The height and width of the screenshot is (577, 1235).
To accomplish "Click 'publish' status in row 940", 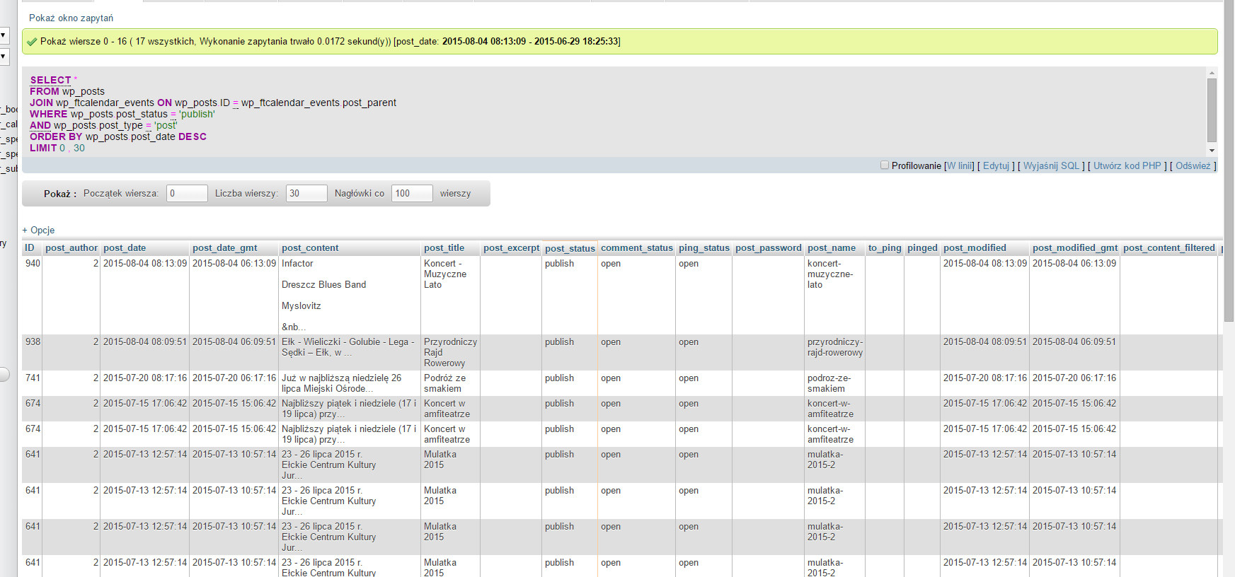I will (x=559, y=263).
